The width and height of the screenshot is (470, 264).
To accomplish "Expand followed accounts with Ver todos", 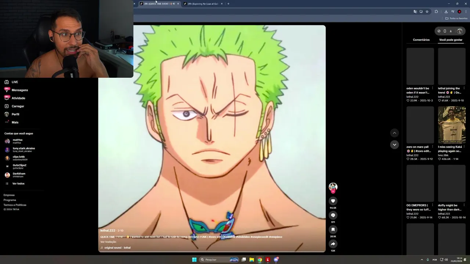I will point(15,184).
